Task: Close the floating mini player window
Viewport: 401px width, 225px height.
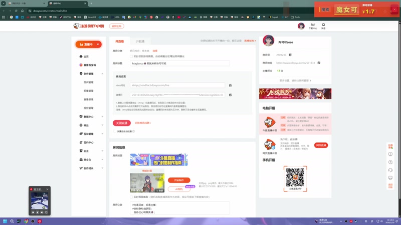Action: [x=47, y=189]
